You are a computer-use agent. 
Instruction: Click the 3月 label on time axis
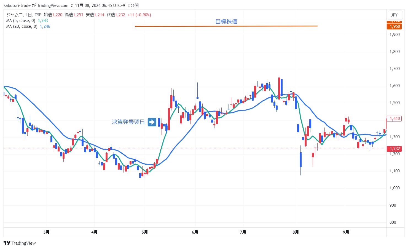pos(47,232)
